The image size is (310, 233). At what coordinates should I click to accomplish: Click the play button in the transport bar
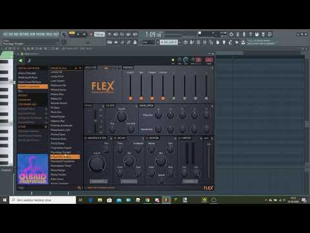78,34
